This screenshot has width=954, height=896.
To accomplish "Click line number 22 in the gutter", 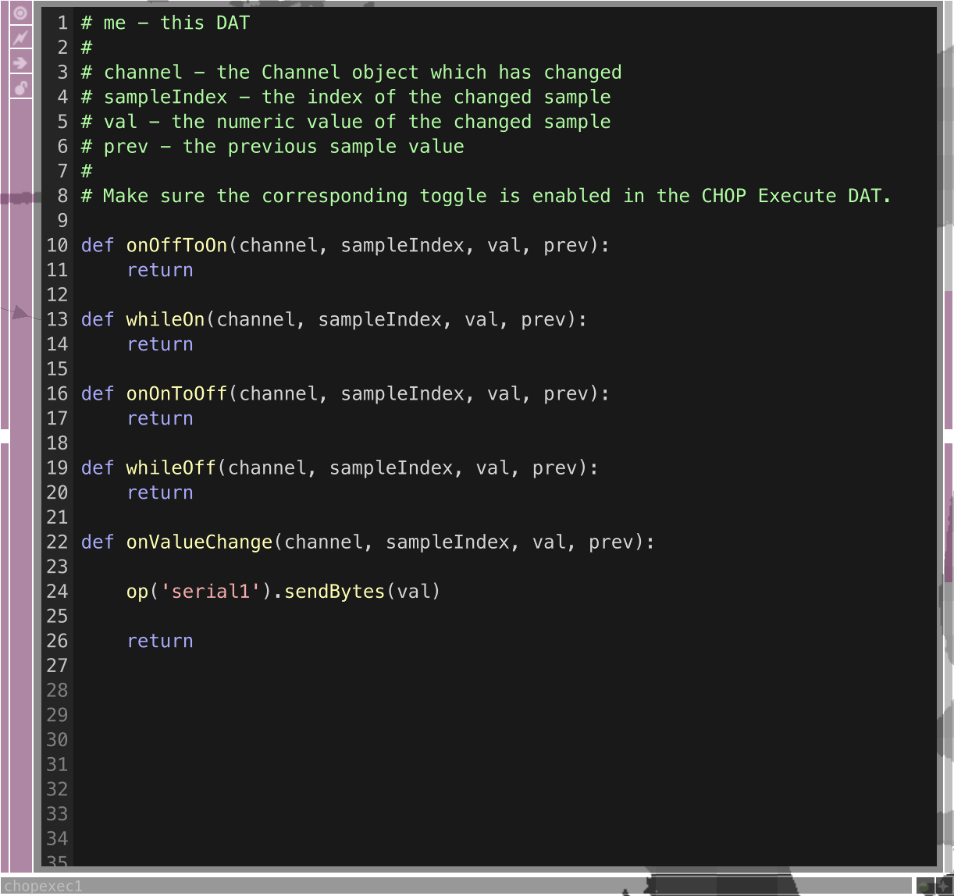I will pyautogui.click(x=58, y=542).
